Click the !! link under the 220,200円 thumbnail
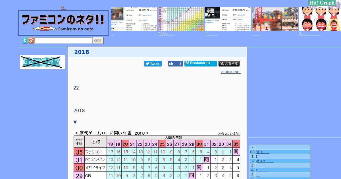The image size is (341, 179). tap(212, 34)
